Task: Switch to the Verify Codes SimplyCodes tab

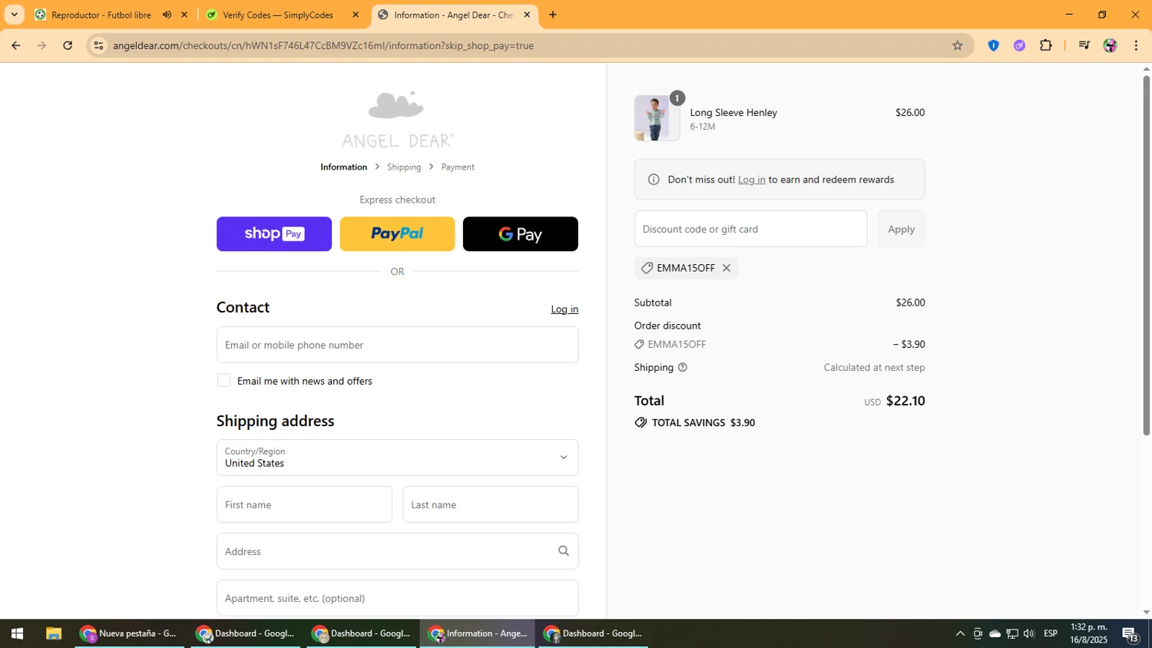Action: pos(277,15)
